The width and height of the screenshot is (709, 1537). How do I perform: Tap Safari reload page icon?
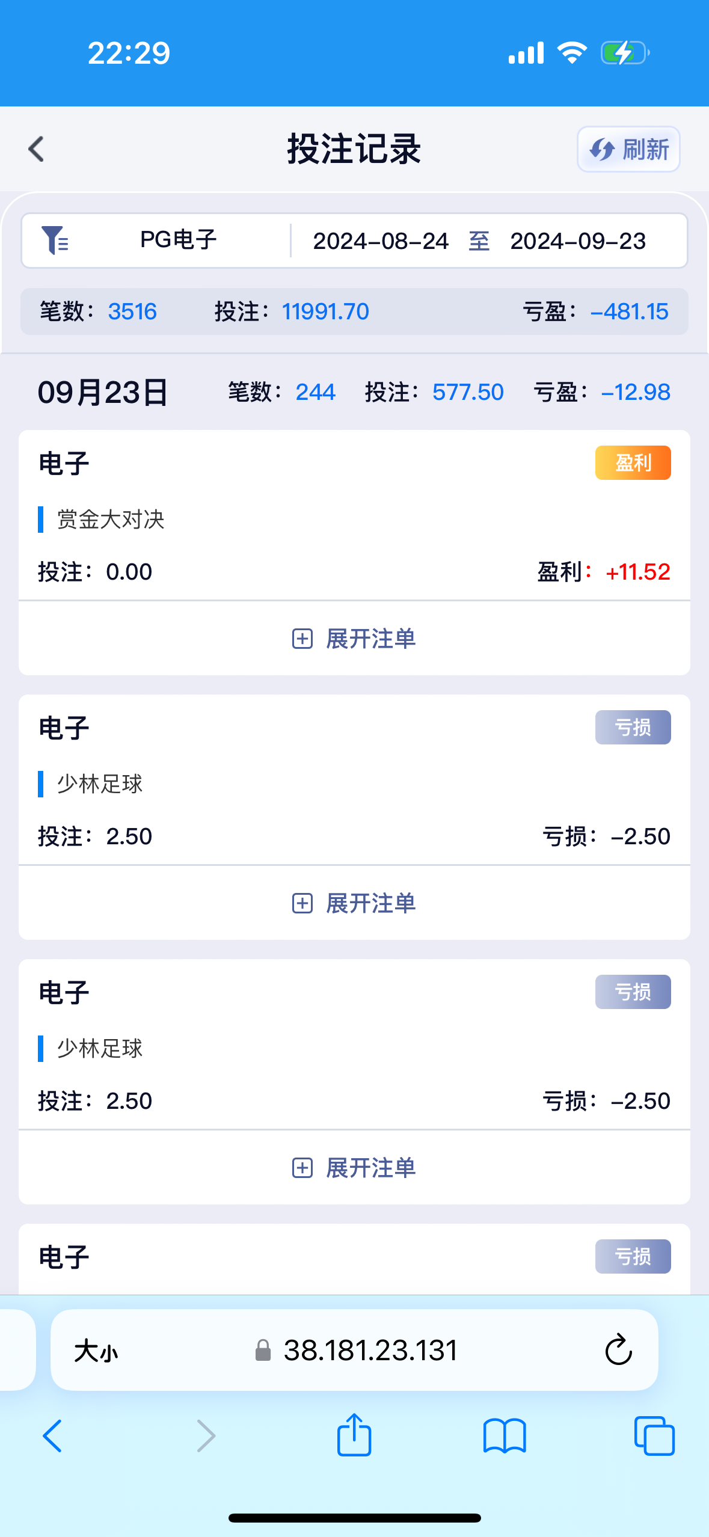tap(618, 1351)
